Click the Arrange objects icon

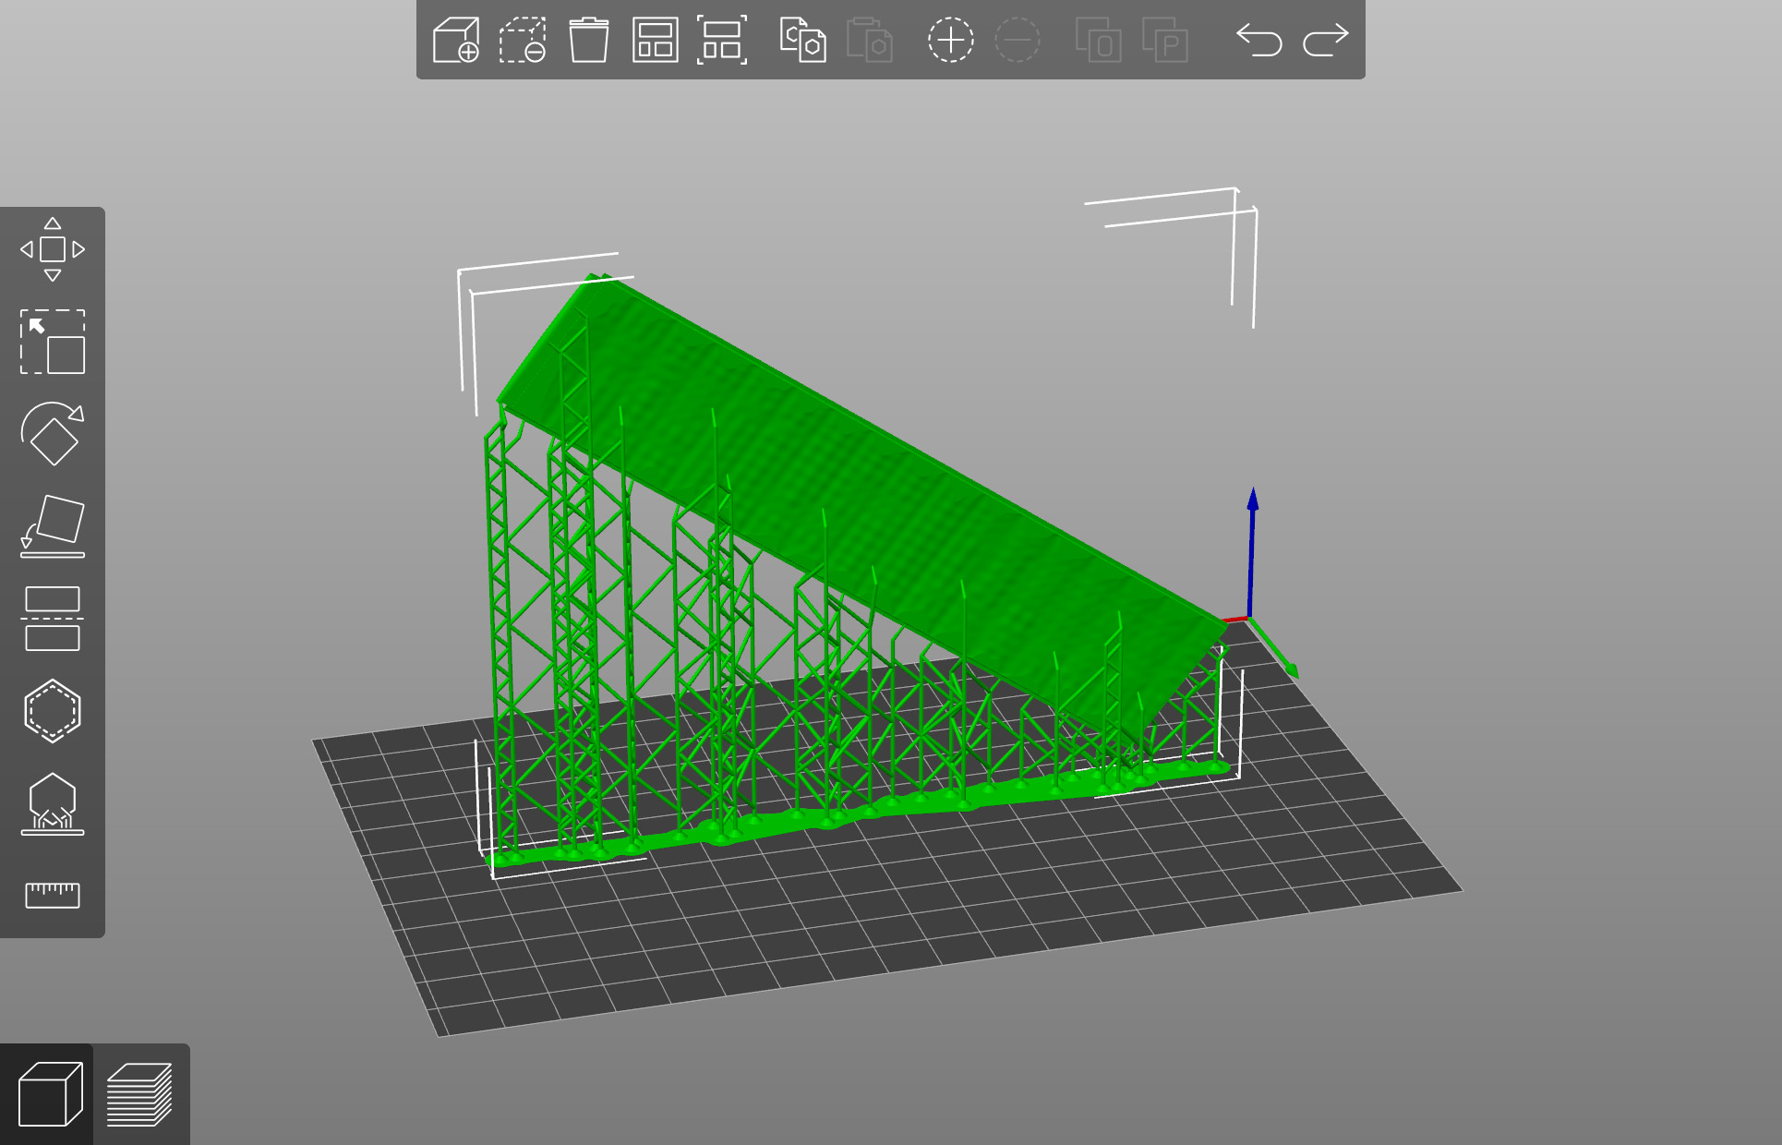pos(655,41)
